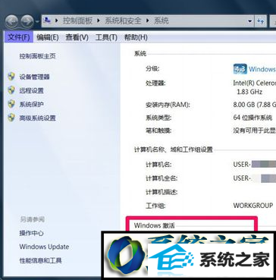
Task: Click the Windows 激活 section heading
Action: 155,225
